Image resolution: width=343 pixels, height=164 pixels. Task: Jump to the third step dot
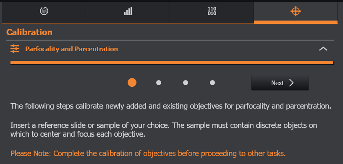[186, 83]
